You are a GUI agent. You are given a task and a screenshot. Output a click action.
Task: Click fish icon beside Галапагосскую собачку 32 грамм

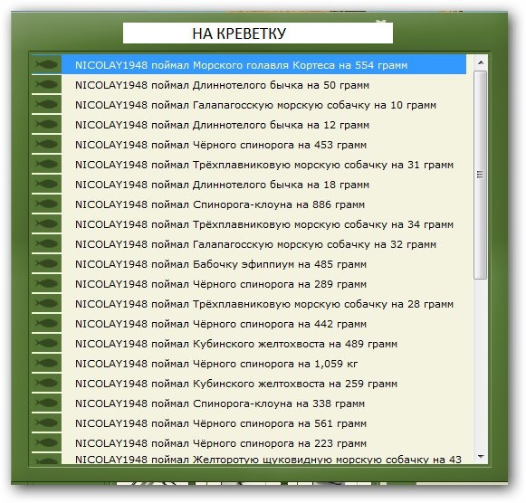47,243
